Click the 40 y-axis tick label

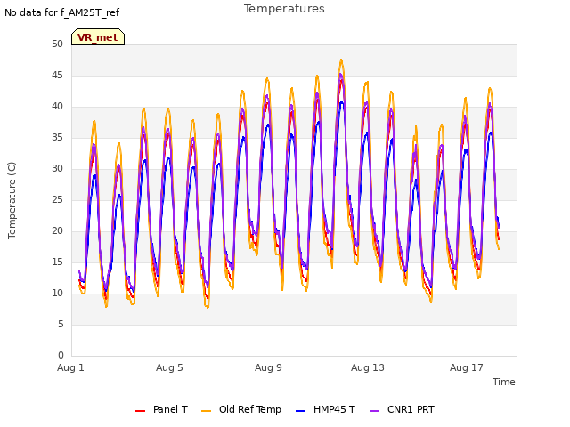(57, 107)
